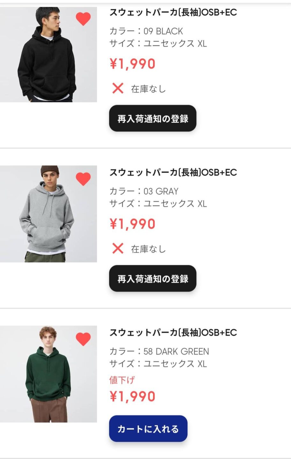Click red X icon for black hoodie
This screenshot has height=459, width=291.
(118, 88)
